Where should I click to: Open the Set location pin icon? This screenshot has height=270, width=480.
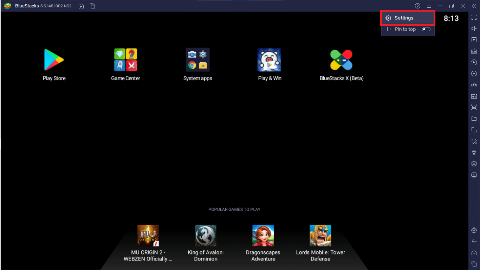tap(474, 152)
